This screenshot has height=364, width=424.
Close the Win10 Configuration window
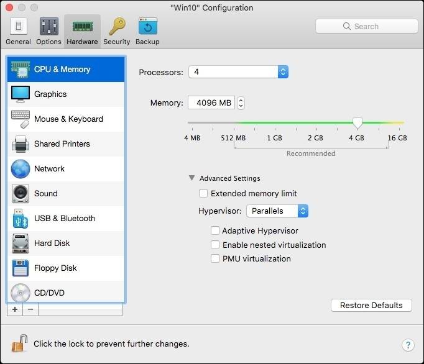coord(9,7)
